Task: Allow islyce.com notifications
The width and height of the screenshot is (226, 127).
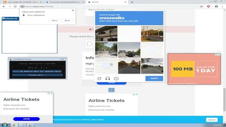Action: coord(54,20)
